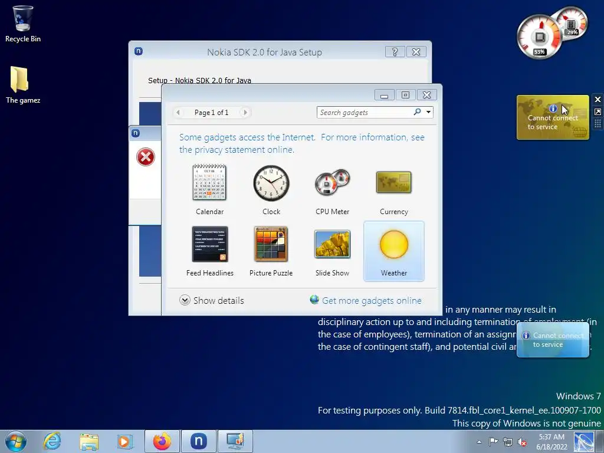Click the search magnifier in gadget gallery
The width and height of the screenshot is (604, 453).
[x=417, y=112]
